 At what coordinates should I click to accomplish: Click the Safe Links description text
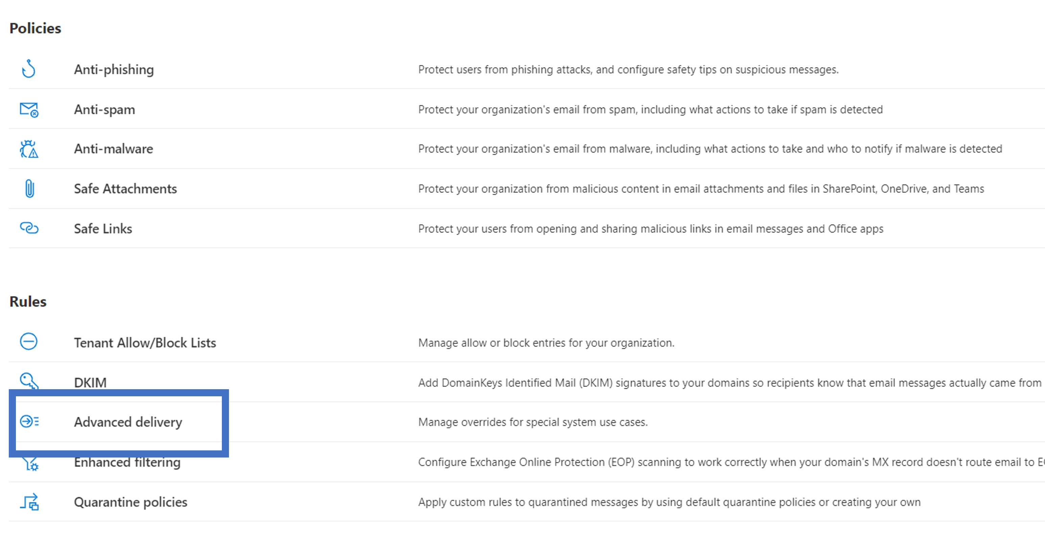tap(650, 229)
